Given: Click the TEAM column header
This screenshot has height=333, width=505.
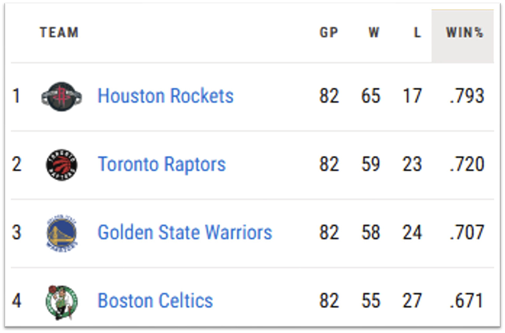Looking at the screenshot, I should click(x=59, y=33).
